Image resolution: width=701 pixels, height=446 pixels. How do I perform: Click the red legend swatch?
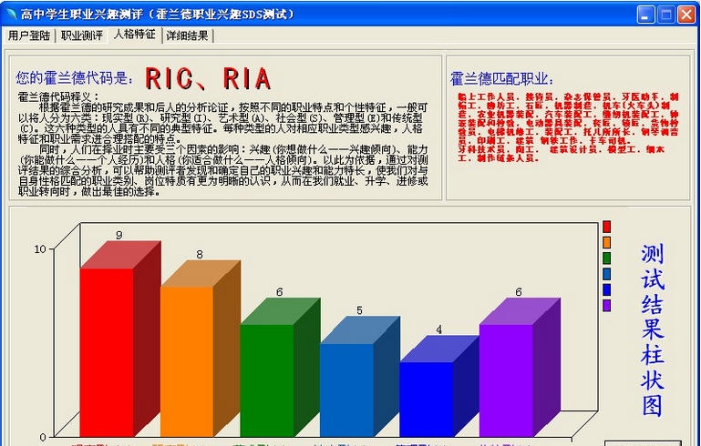607,227
